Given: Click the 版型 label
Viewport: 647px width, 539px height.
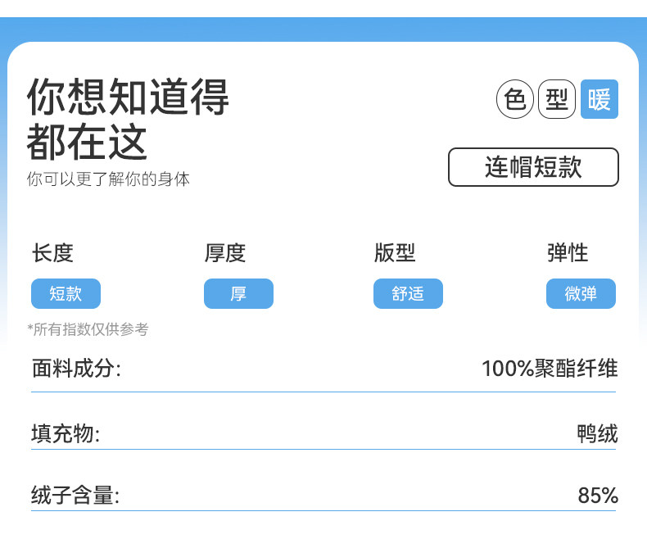Looking at the screenshot, I should point(395,253).
